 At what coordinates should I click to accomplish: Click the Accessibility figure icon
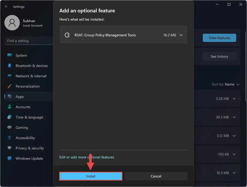click(x=10, y=138)
